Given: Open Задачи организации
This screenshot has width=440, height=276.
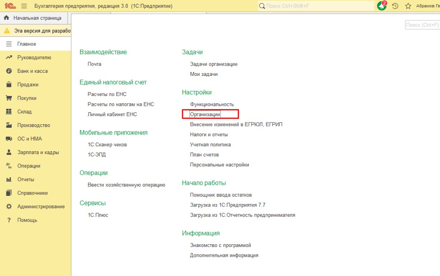Looking at the screenshot, I should (x=214, y=64).
